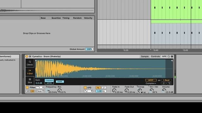Preview the snare sample with play button

[x=30, y=56]
